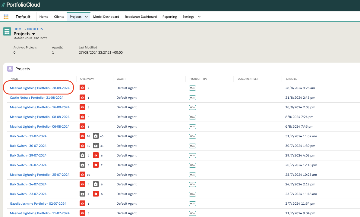This screenshot has height=217, width=360.
Task: Open the Castle Nebula Portfolio 21-08-2024 project
Action: coord(36,98)
